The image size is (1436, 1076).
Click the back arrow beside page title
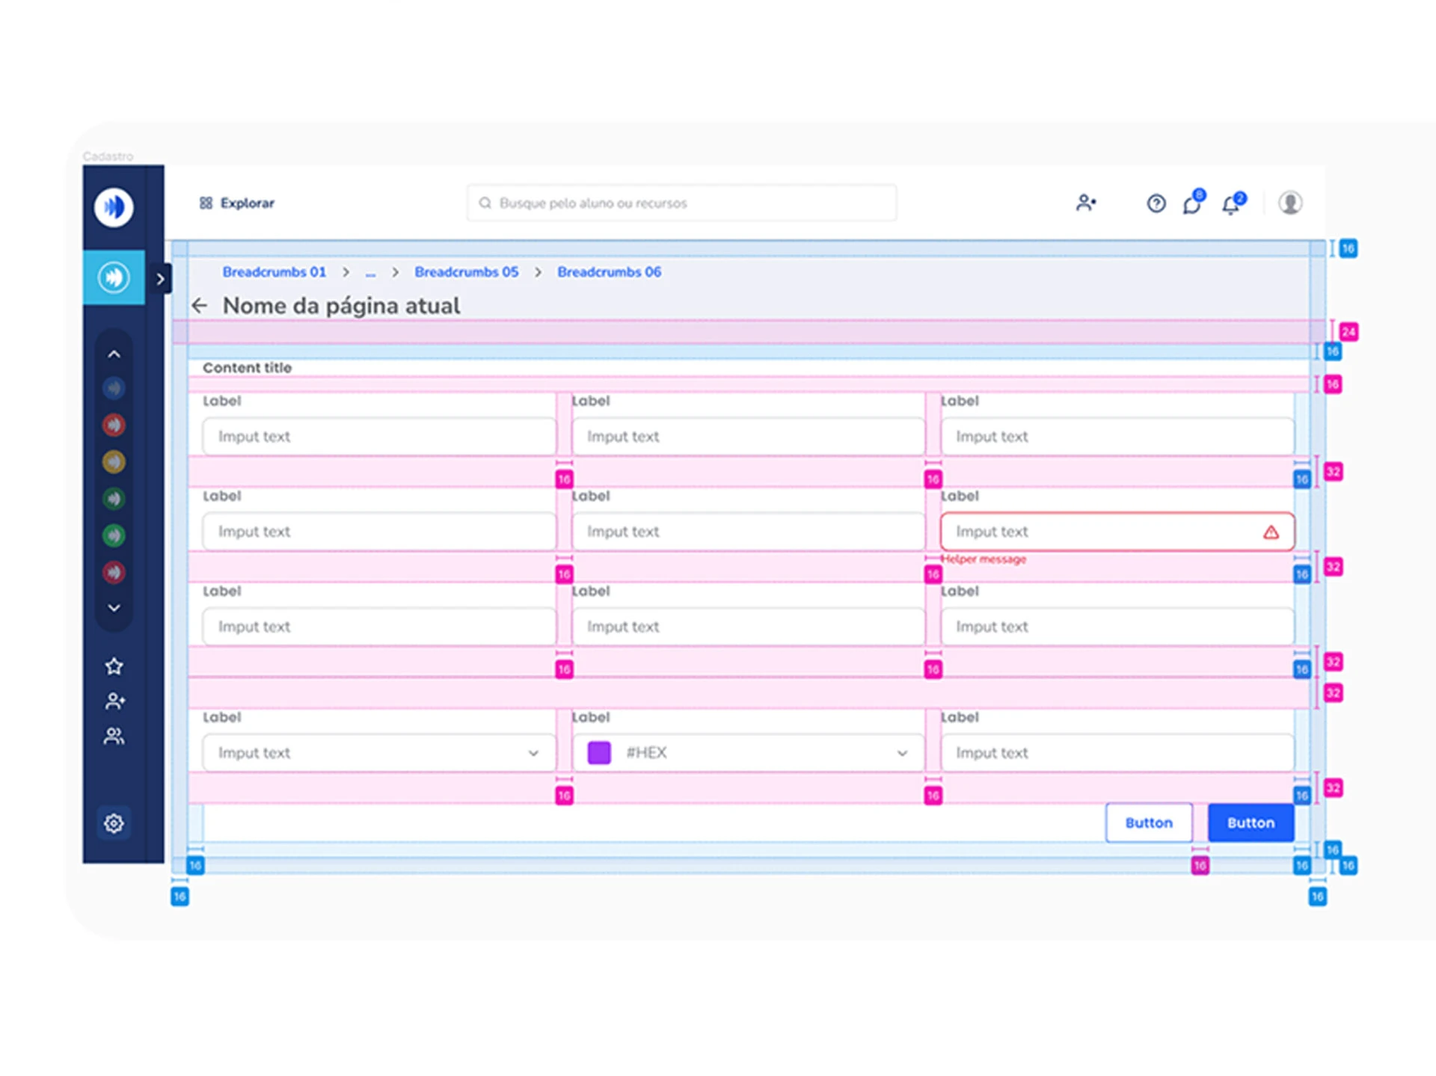[199, 306]
